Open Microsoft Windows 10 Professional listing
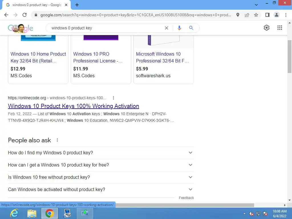 coord(162,57)
